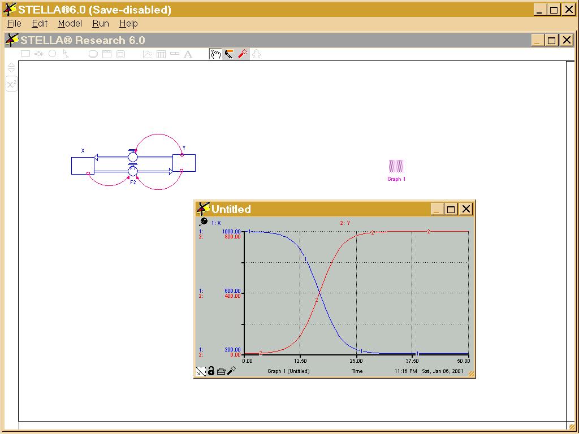Click the 50.00 time axis value

pos(464,361)
